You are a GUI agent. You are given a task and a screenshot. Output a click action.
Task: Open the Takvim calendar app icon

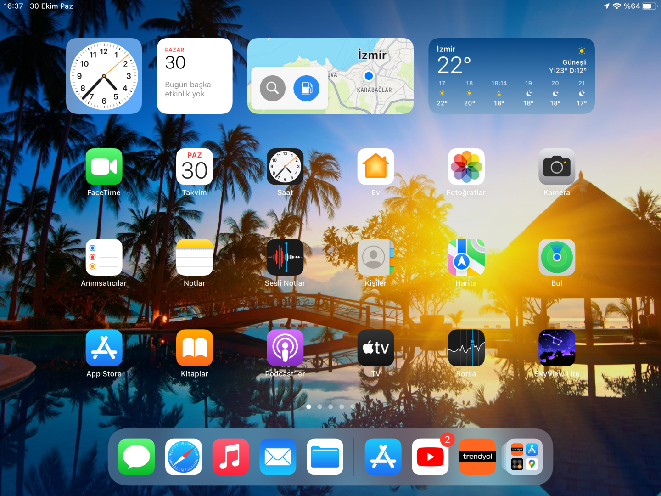pos(195,167)
